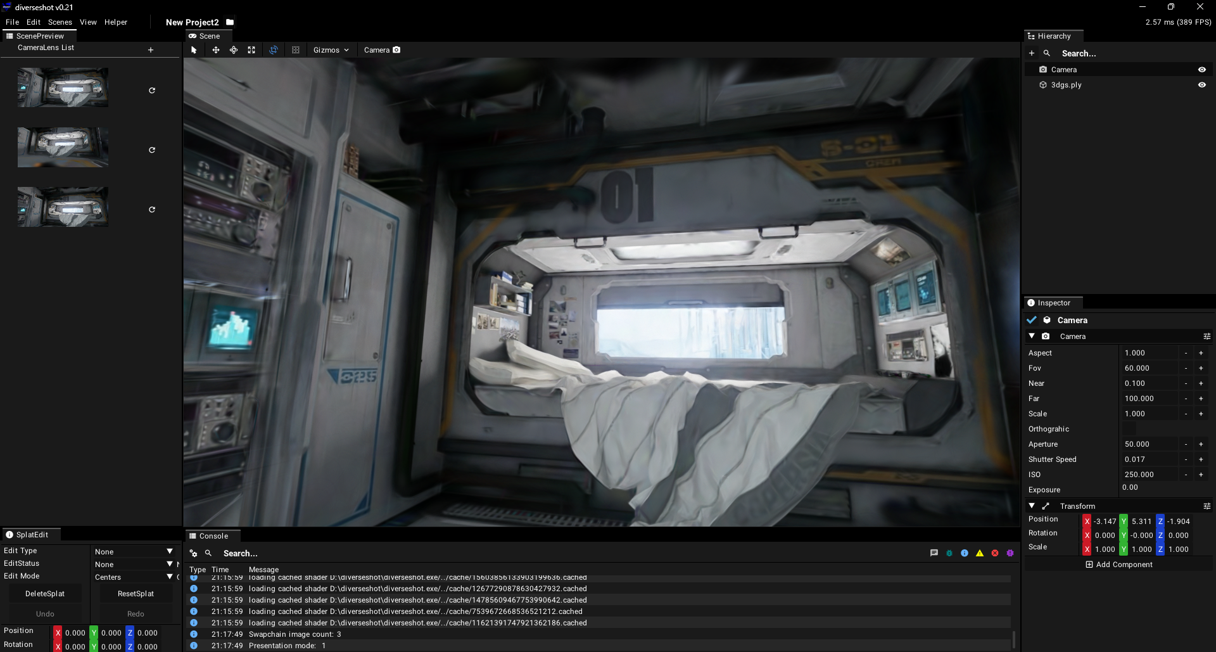Image resolution: width=1216 pixels, height=652 pixels.
Task: Click the DeleteSplat button
Action: (45, 594)
